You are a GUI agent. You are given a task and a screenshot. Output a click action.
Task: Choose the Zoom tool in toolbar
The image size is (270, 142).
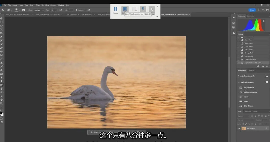[1, 103]
